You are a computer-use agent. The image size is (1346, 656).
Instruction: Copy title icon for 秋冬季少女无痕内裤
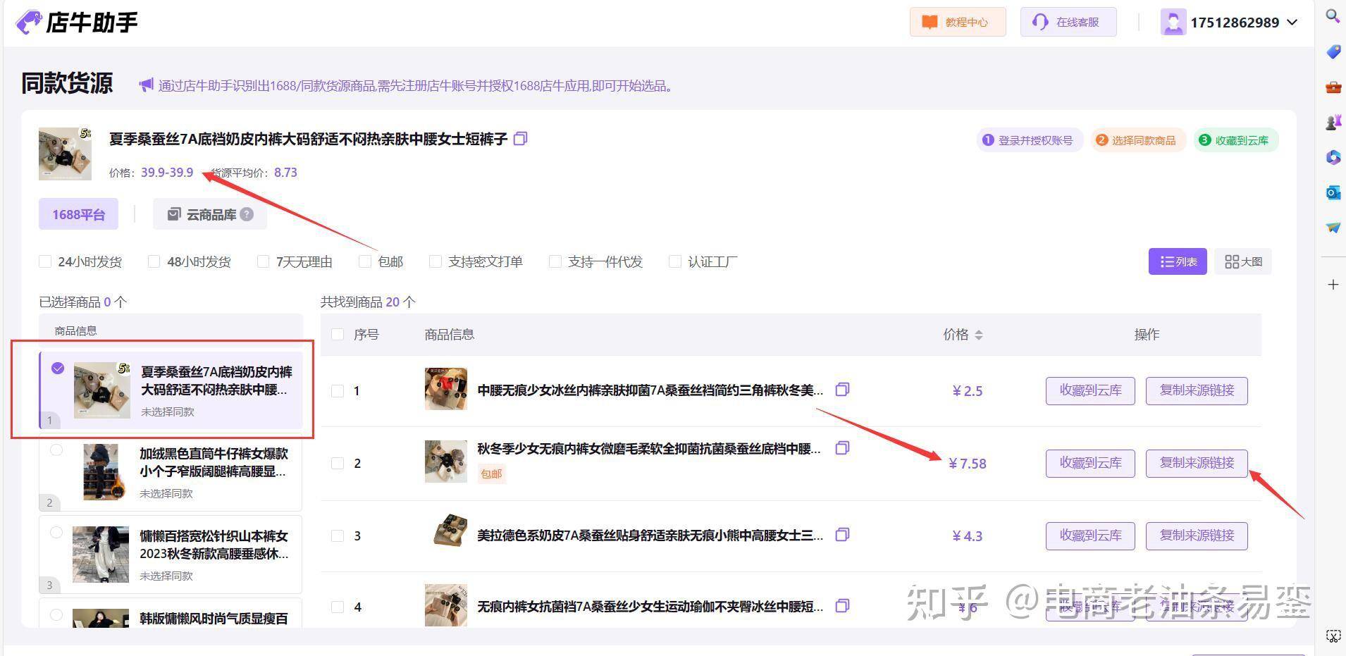(842, 448)
